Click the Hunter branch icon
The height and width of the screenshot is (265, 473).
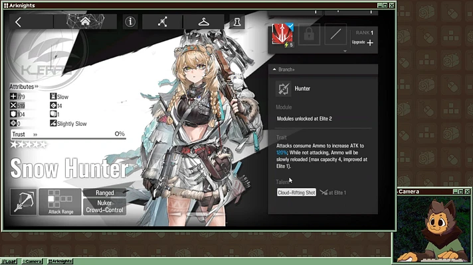283,89
